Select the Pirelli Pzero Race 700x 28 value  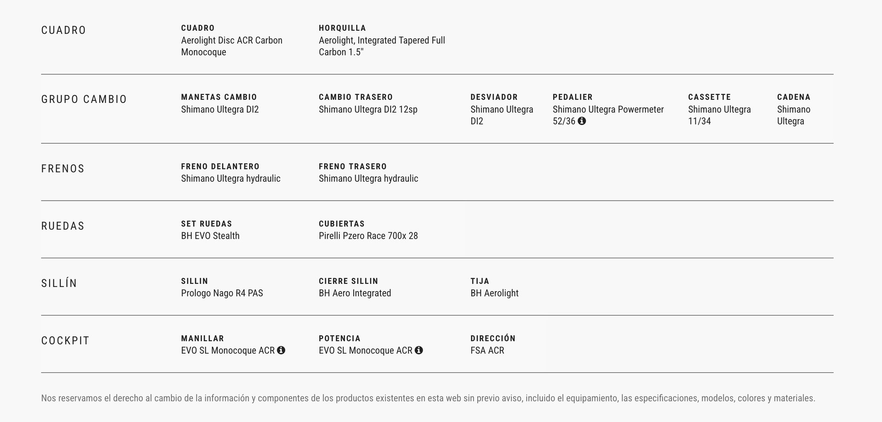368,236
